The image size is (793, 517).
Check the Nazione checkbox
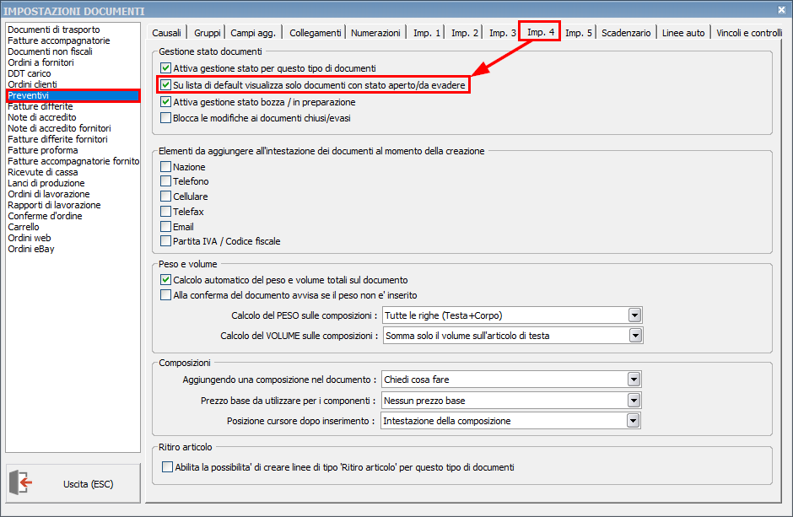[165, 166]
